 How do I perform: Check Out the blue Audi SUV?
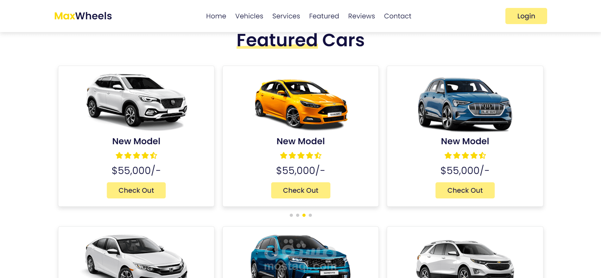click(465, 190)
